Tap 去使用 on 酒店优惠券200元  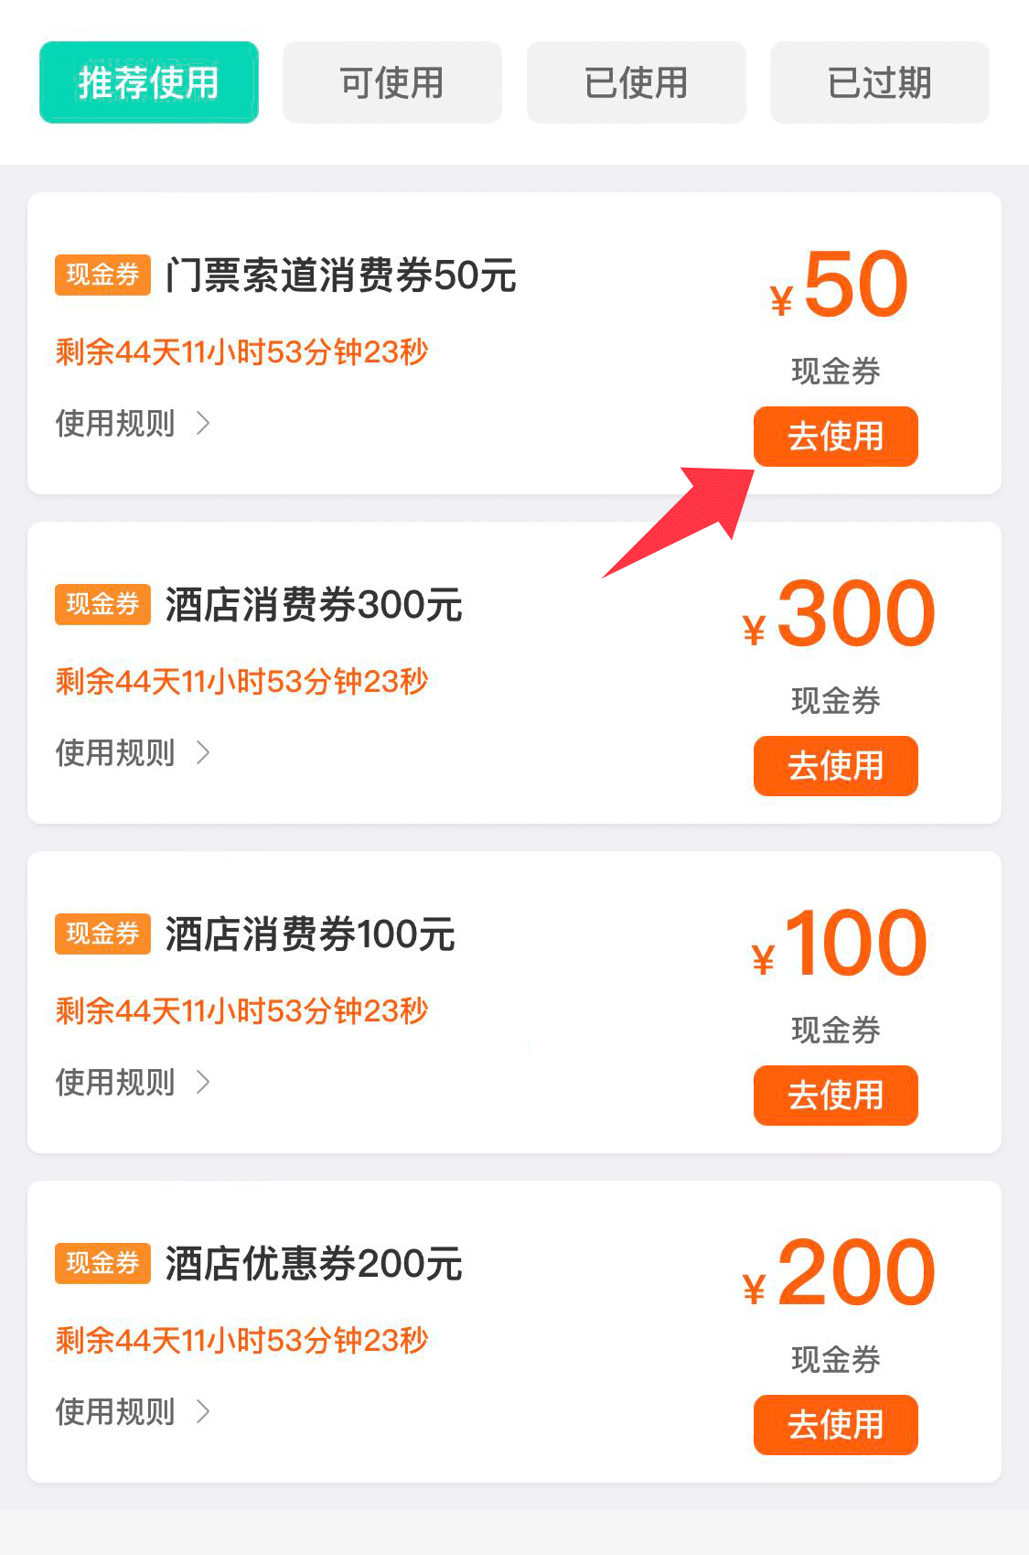tap(835, 1425)
